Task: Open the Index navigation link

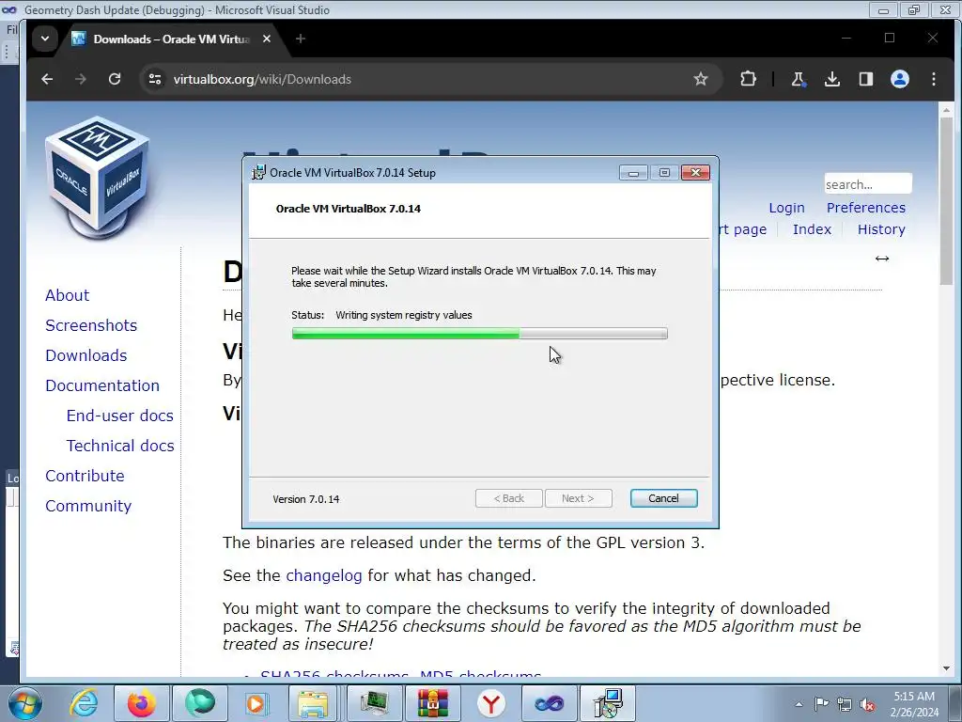Action: (x=813, y=229)
